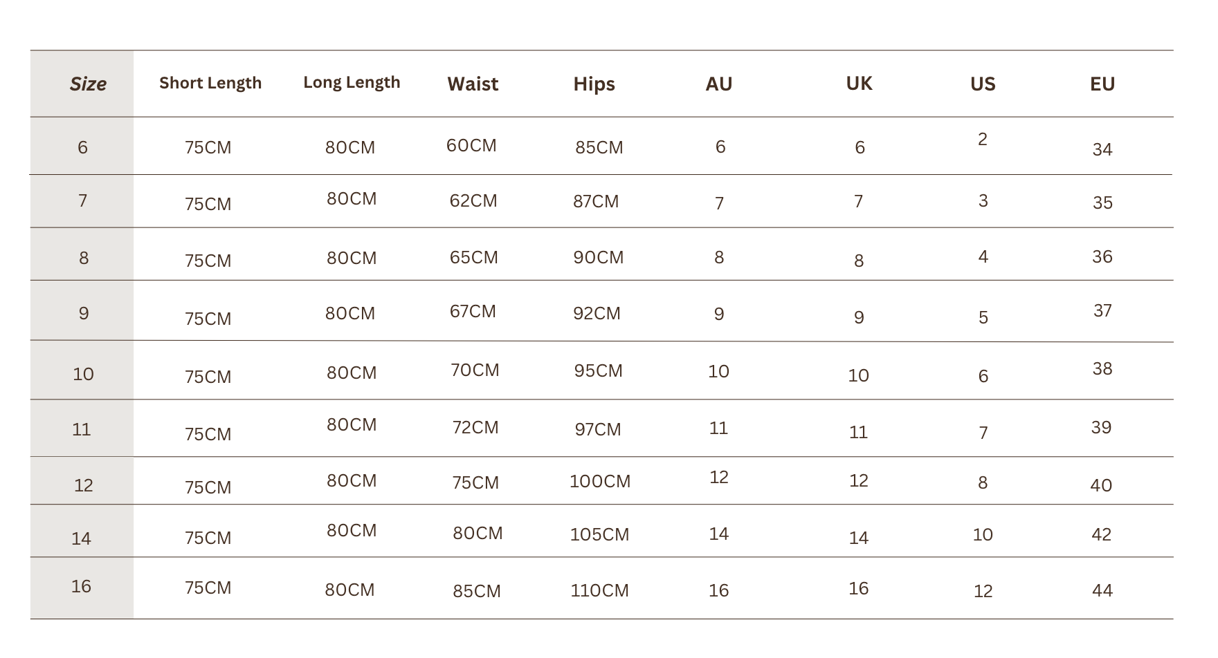Screen dimensions: 1218x658
Task: Click the Size column header
Action: pyautogui.click(x=88, y=84)
